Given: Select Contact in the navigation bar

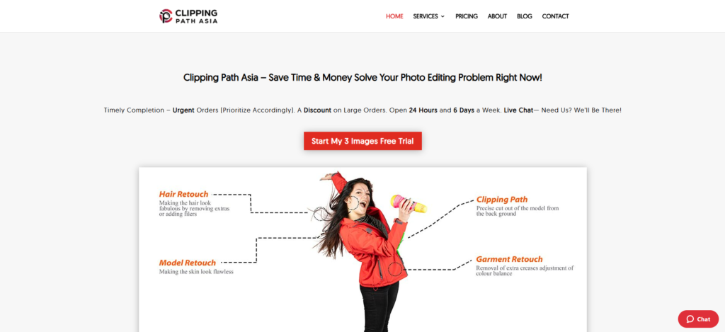Looking at the screenshot, I should 555,16.
